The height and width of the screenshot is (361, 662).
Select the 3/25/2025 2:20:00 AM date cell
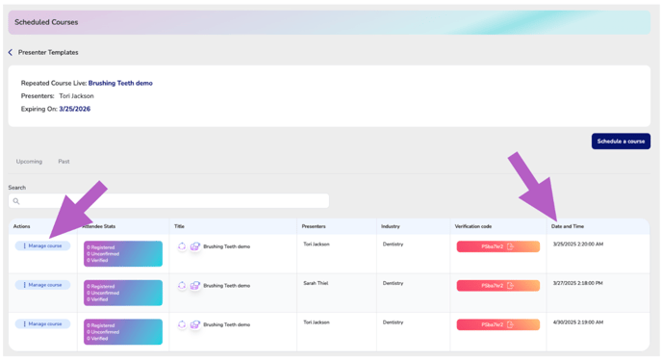[x=577, y=245]
